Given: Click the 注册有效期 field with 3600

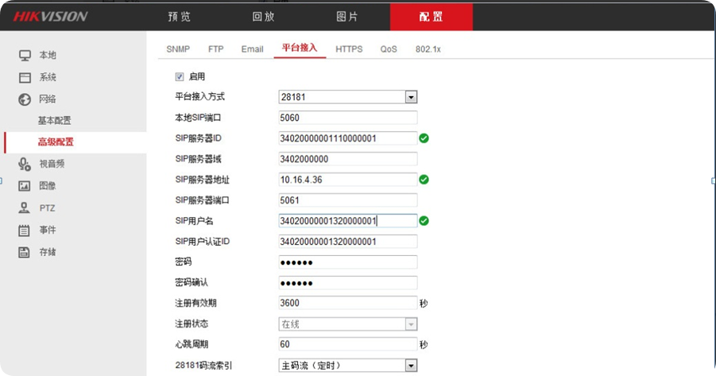Looking at the screenshot, I should [347, 303].
